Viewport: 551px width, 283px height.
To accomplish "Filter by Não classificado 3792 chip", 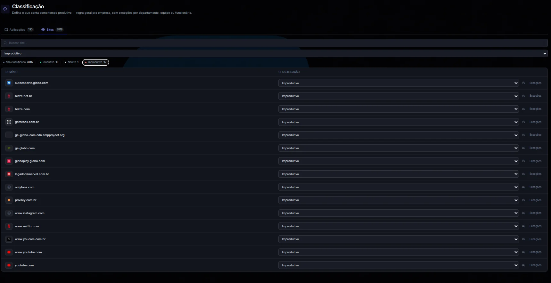I will click(x=18, y=62).
